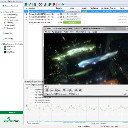Open Feeds (0) in the sidebar

8,33
